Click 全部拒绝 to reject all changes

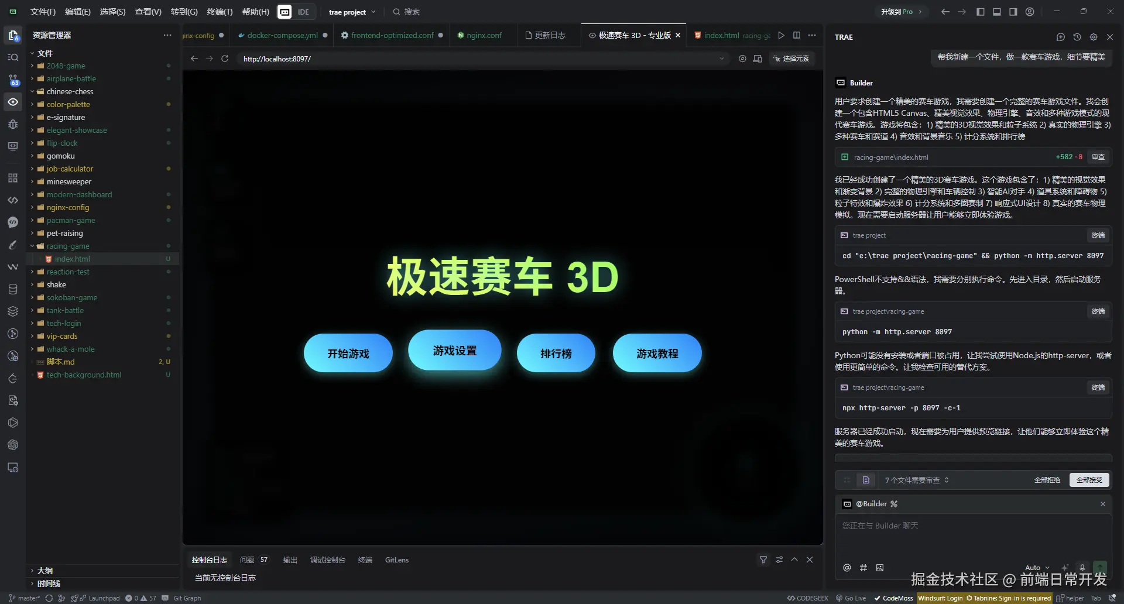pos(1047,480)
